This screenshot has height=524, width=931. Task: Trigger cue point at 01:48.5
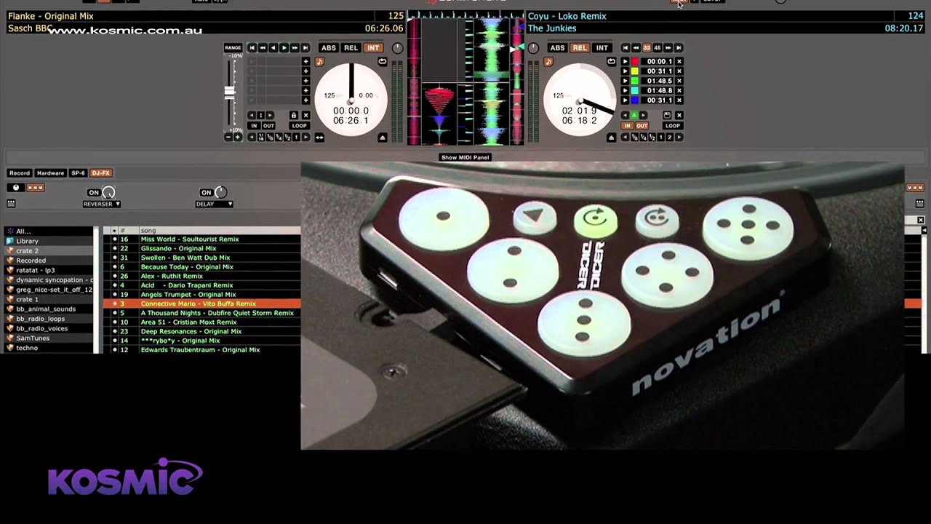(625, 81)
